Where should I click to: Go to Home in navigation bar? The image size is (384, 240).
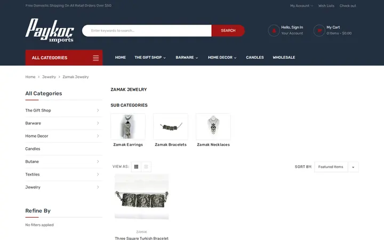[x=120, y=58]
